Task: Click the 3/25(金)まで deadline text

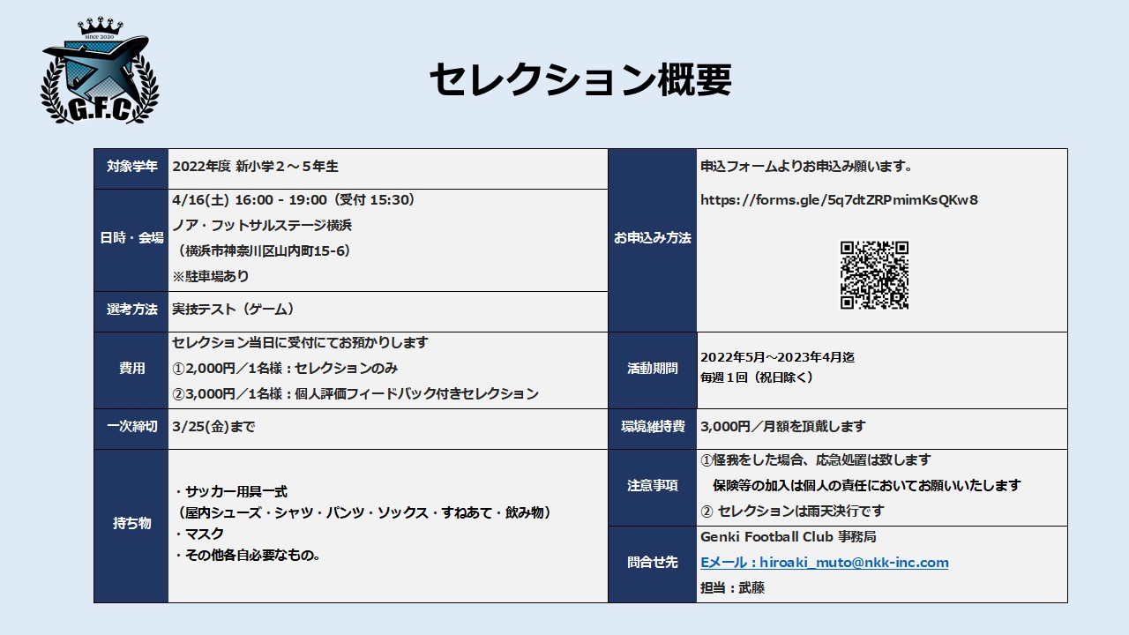Action: (213, 427)
